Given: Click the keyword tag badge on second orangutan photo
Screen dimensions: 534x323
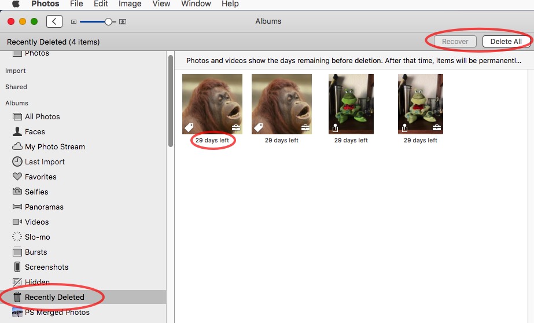Looking at the screenshot, I should point(259,127).
